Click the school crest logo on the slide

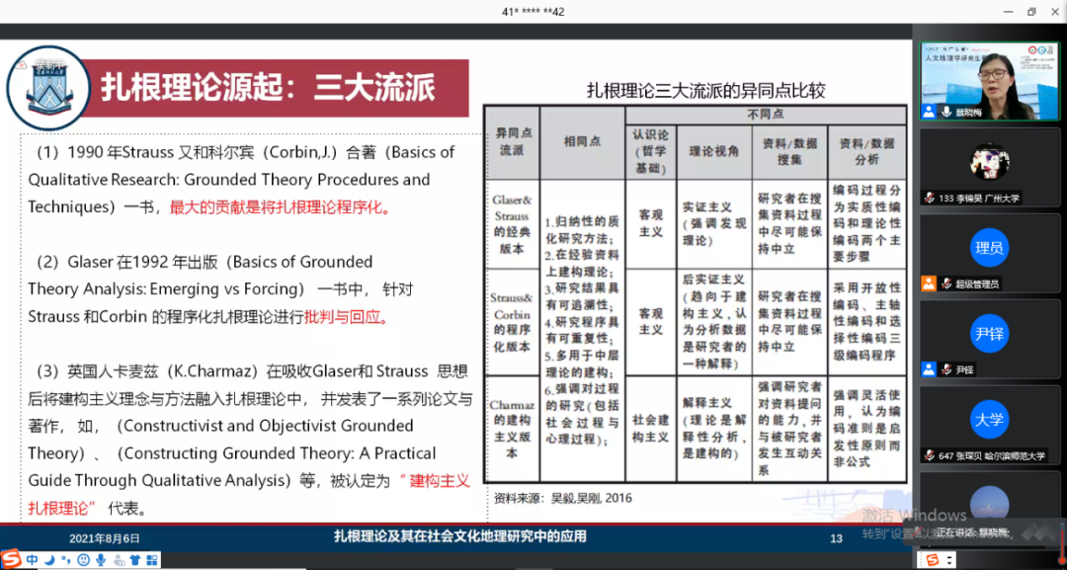coord(47,87)
